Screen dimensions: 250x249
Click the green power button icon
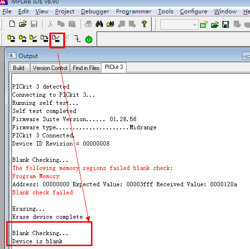[x=89, y=39]
